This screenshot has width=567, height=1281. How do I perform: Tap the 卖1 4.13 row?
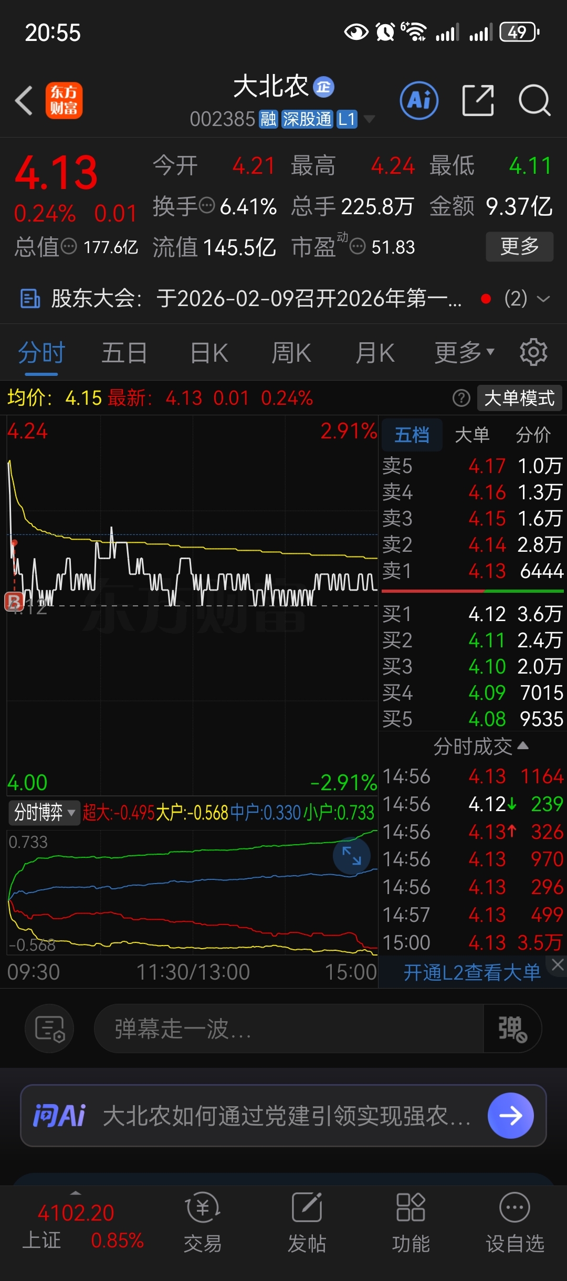coord(472,571)
